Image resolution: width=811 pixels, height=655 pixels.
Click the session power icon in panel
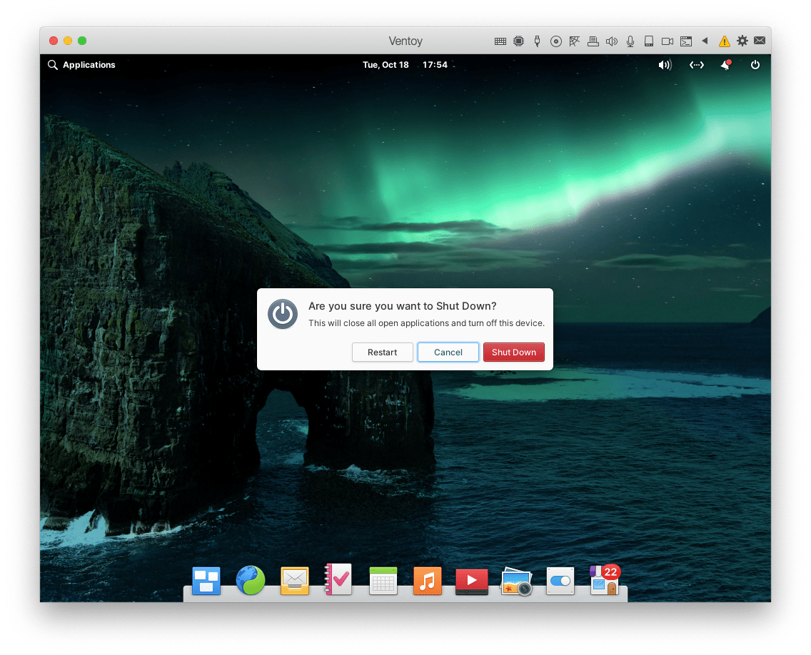click(755, 65)
